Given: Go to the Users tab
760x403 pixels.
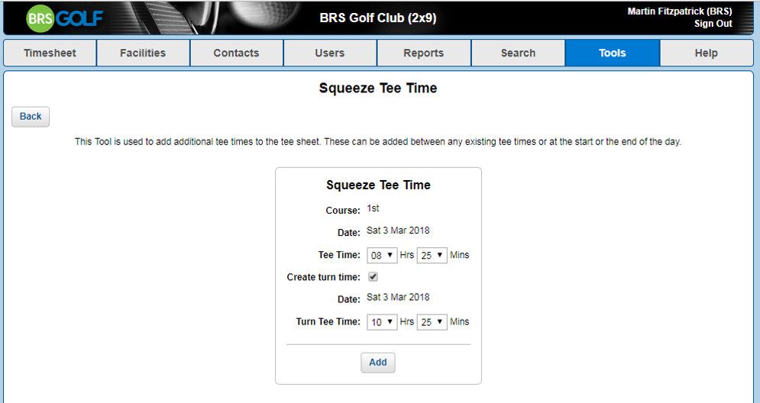Looking at the screenshot, I should (330, 53).
